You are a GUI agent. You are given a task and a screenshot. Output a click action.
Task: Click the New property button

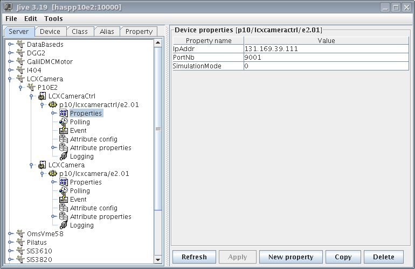pyautogui.click(x=291, y=257)
